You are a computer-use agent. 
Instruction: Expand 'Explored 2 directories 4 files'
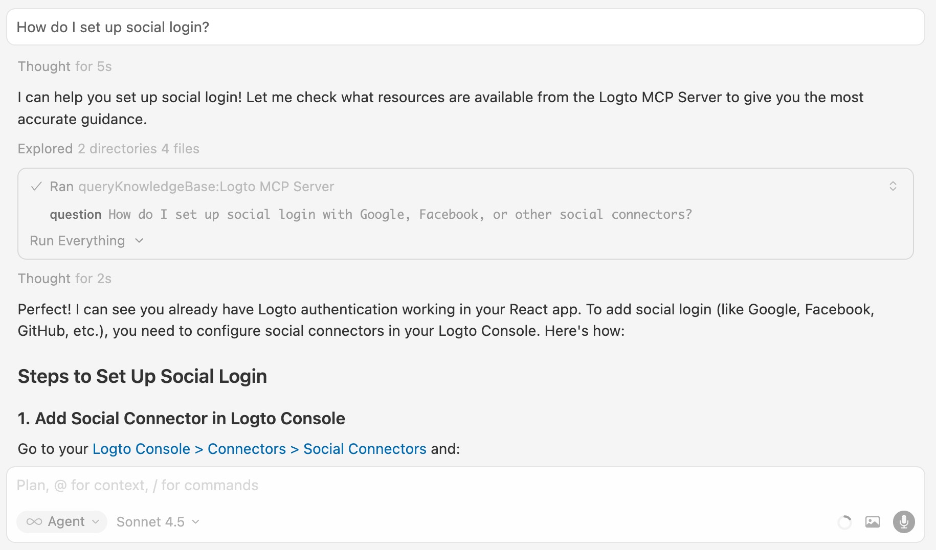[x=108, y=148]
